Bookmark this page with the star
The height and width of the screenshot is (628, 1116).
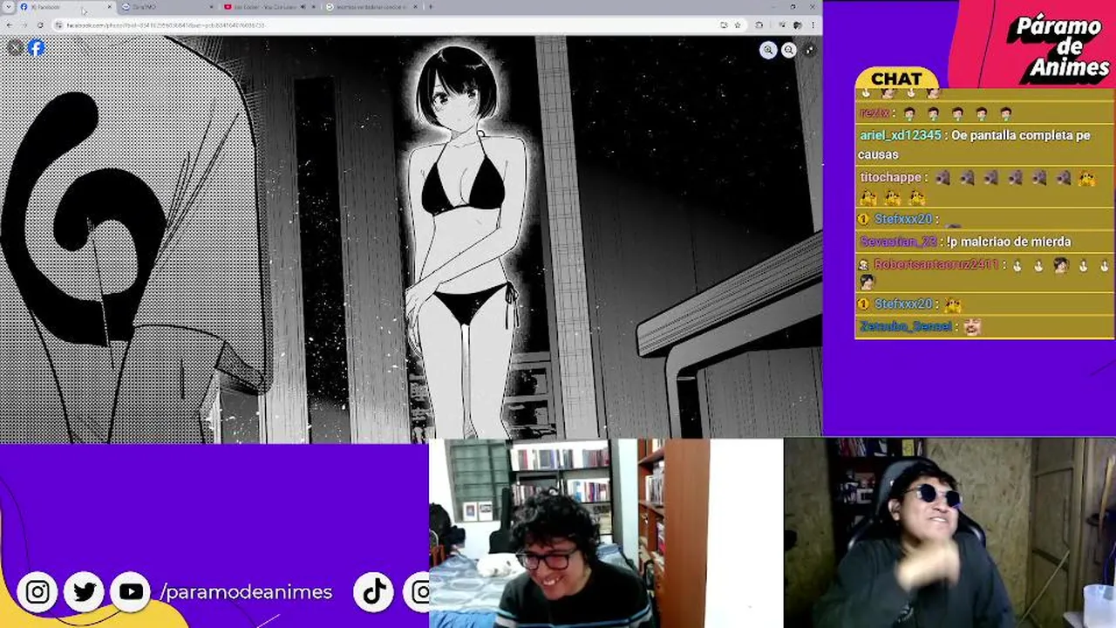(x=738, y=25)
